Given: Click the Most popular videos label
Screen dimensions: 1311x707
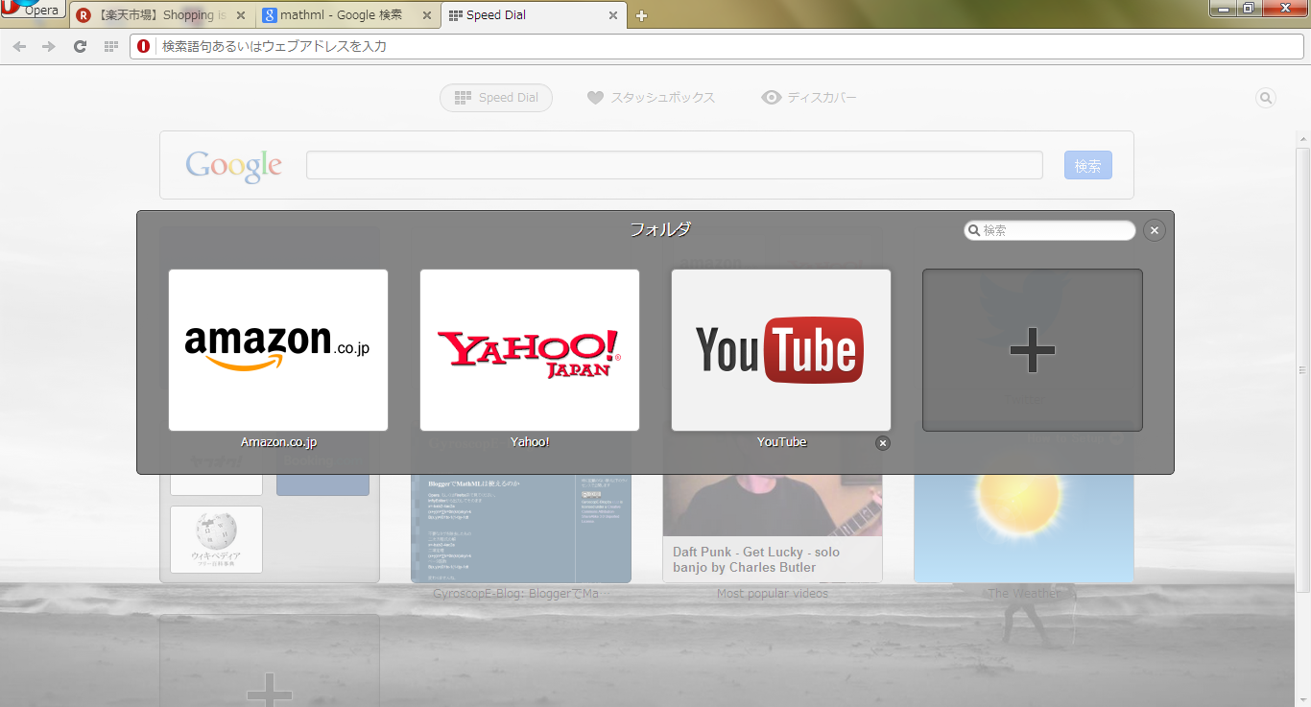Looking at the screenshot, I should click(x=773, y=594).
